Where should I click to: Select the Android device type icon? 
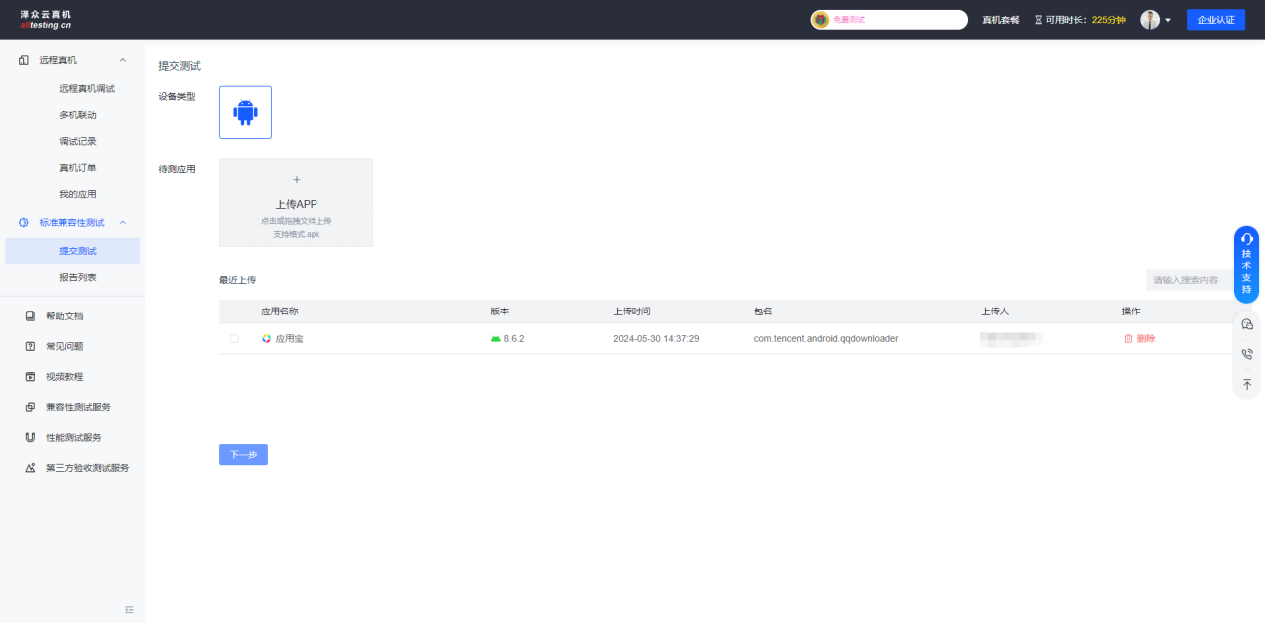pos(245,112)
